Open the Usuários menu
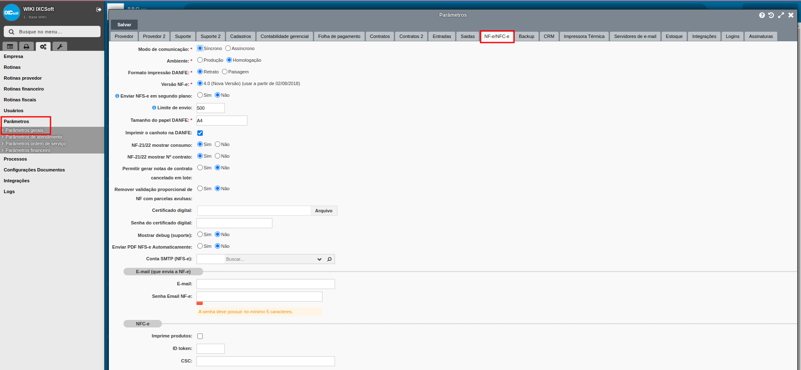The image size is (801, 370). pyautogui.click(x=13, y=111)
